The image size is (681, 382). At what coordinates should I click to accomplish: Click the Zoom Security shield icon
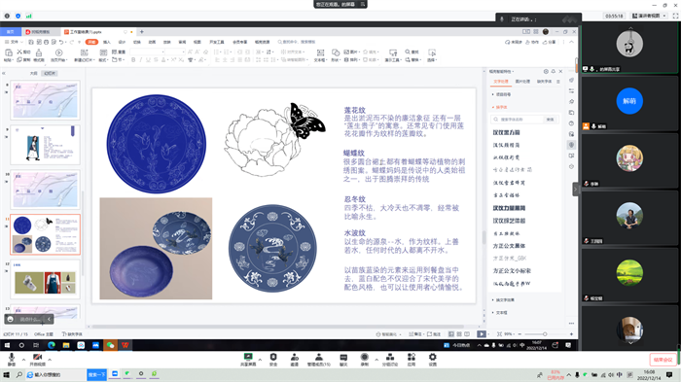273,357
